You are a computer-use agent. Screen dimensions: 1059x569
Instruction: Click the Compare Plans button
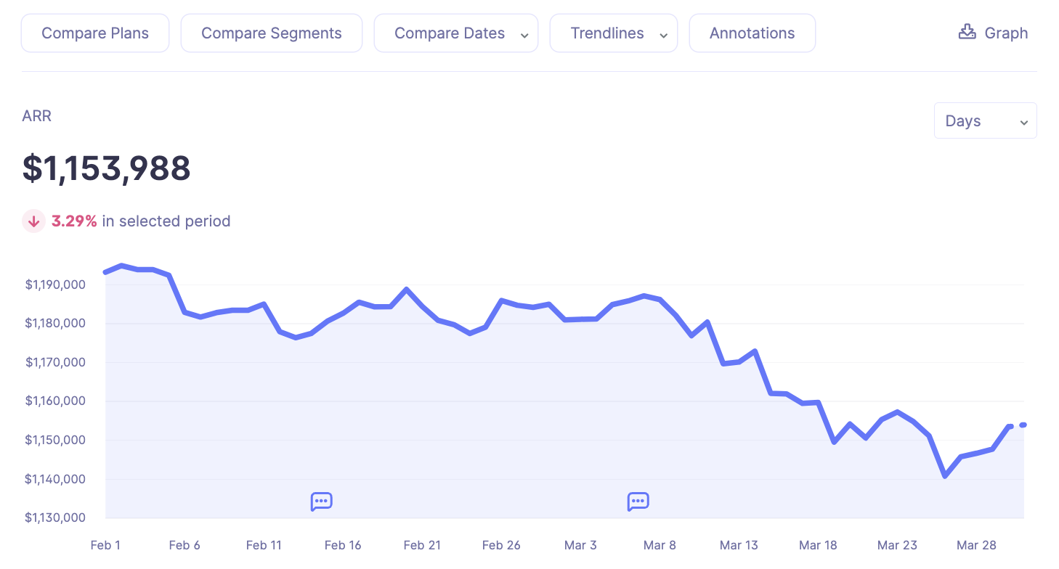[x=95, y=33]
